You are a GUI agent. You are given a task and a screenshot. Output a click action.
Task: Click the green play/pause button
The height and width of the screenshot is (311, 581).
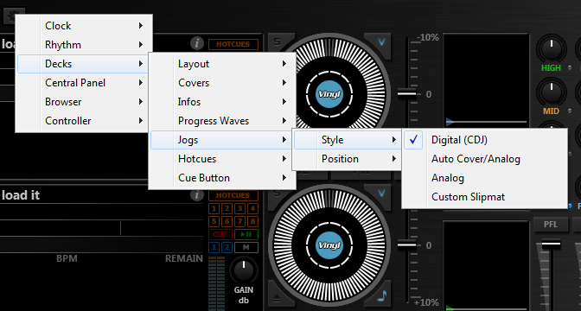[246, 234]
